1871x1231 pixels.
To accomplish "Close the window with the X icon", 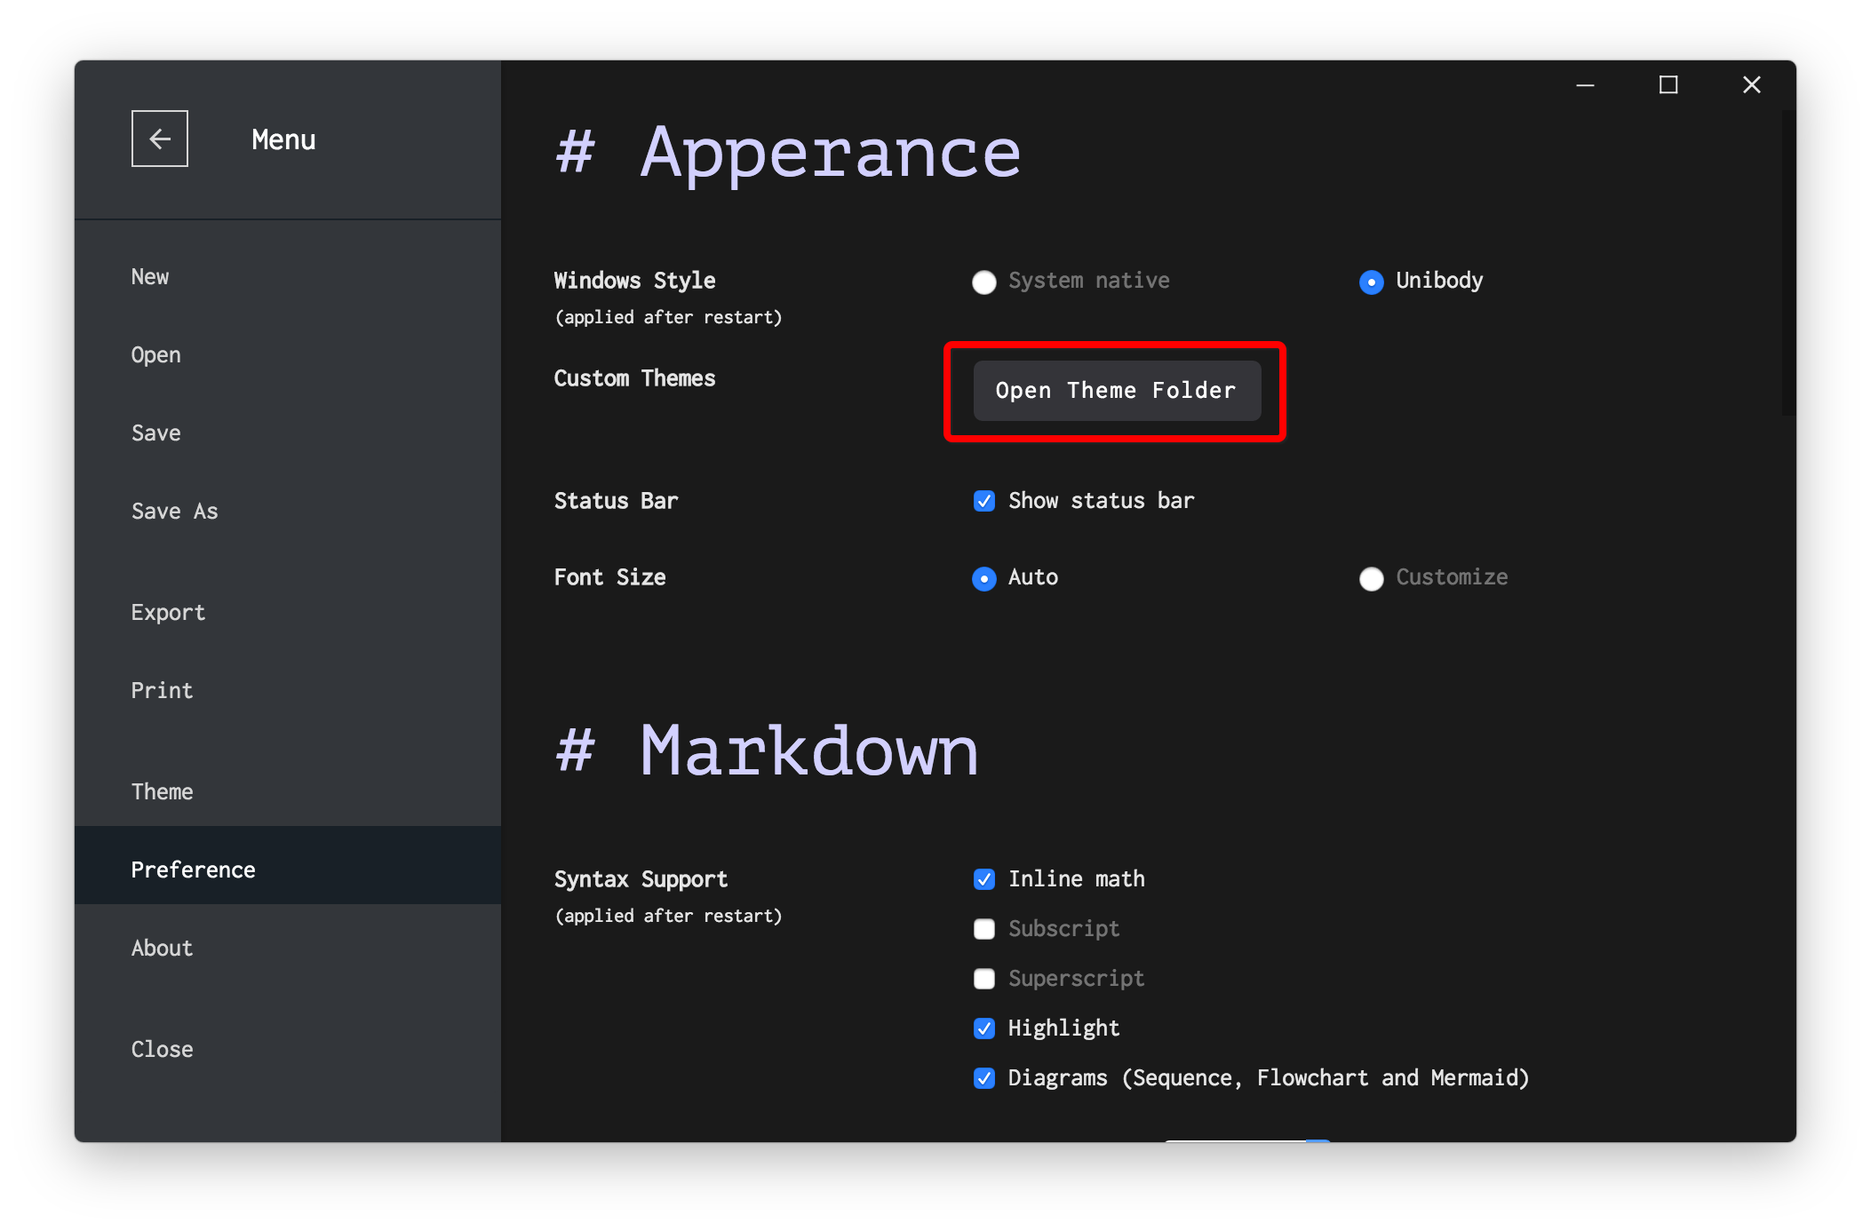I will click(1751, 85).
